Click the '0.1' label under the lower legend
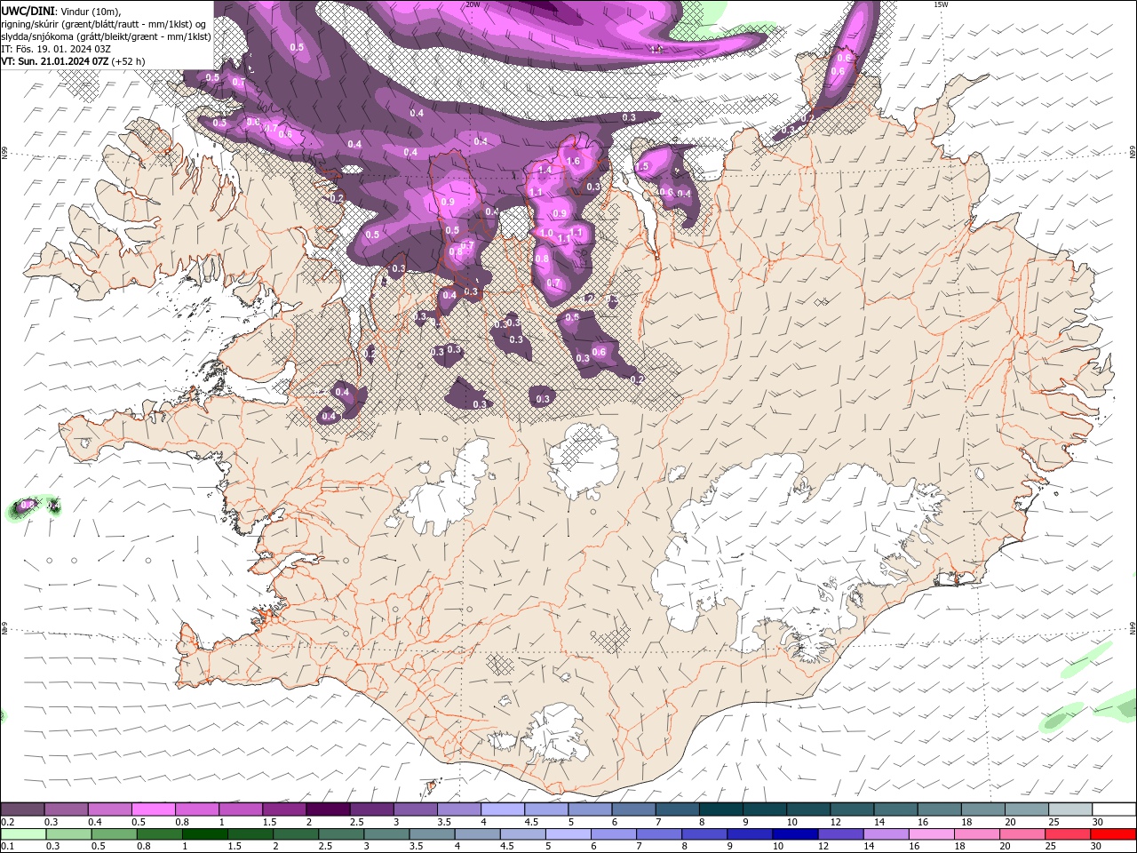Screen dimensions: 1137x853 7,847
